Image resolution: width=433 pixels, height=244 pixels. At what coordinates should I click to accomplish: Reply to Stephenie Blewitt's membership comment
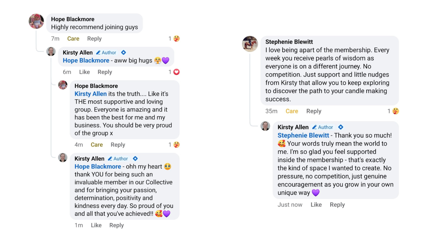[314, 111]
